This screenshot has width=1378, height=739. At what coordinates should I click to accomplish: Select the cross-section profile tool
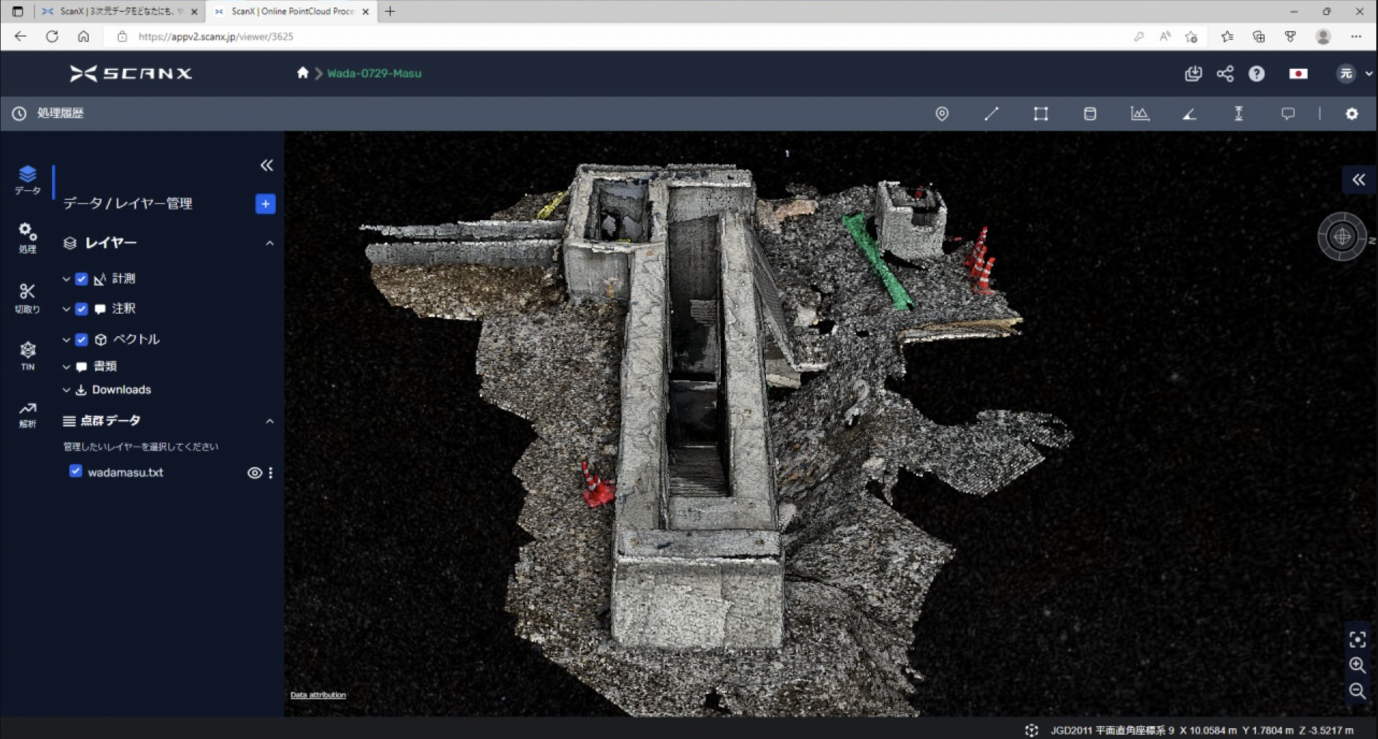pyautogui.click(x=1139, y=114)
